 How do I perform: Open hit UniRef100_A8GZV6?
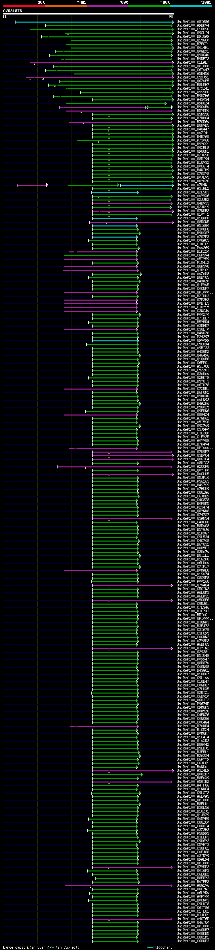[193, 885]
